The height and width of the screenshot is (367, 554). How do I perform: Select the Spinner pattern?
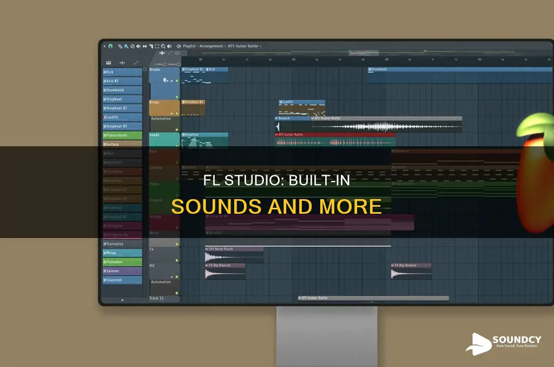(x=122, y=271)
